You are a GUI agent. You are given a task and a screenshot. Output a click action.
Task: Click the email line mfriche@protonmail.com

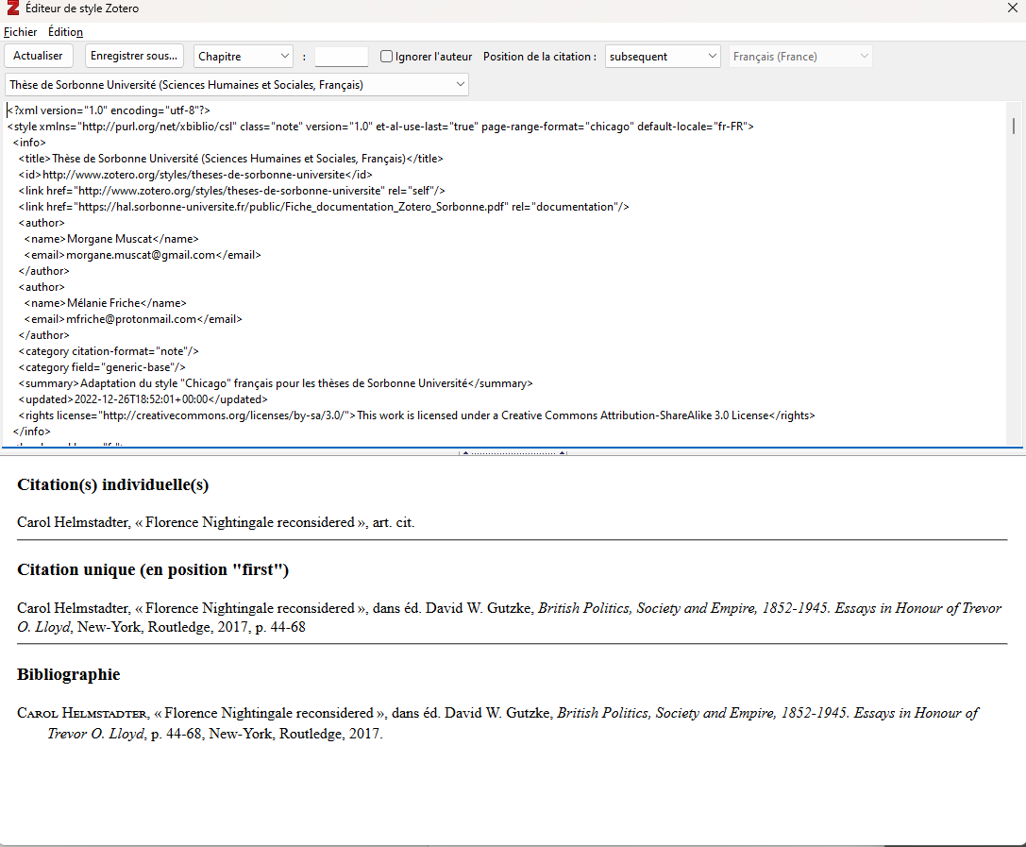click(133, 319)
